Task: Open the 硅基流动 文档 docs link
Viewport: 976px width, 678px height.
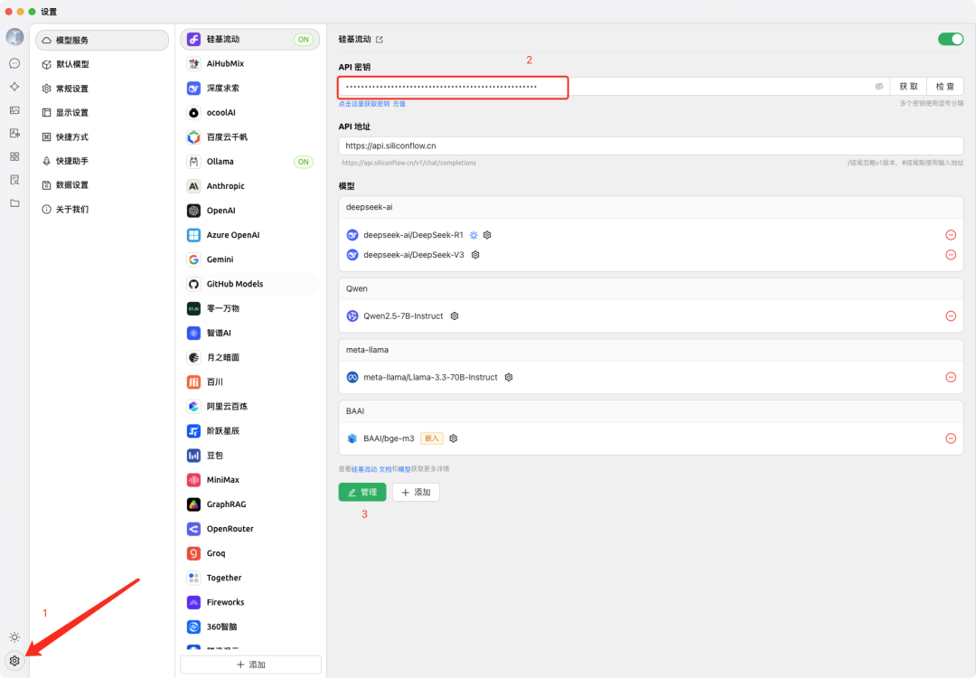Action: 371,469
